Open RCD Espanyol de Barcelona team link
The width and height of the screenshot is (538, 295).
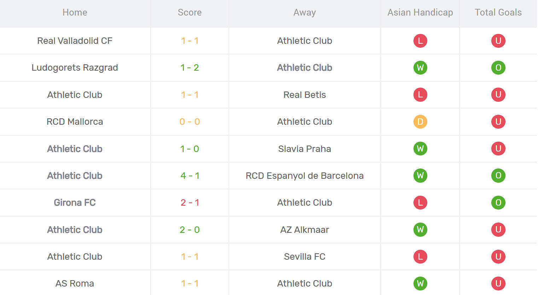tap(305, 176)
